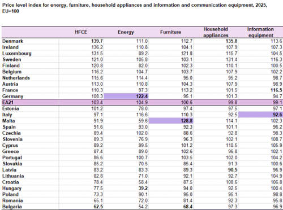Select Slovakia's furniture value 85.4

coord(188,164)
